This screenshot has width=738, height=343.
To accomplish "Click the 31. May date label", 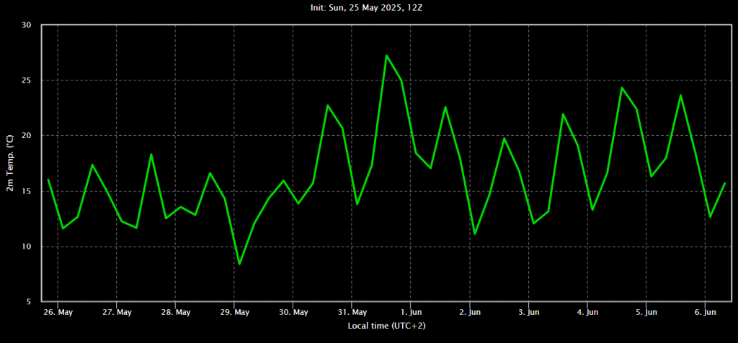I will 352,313.
